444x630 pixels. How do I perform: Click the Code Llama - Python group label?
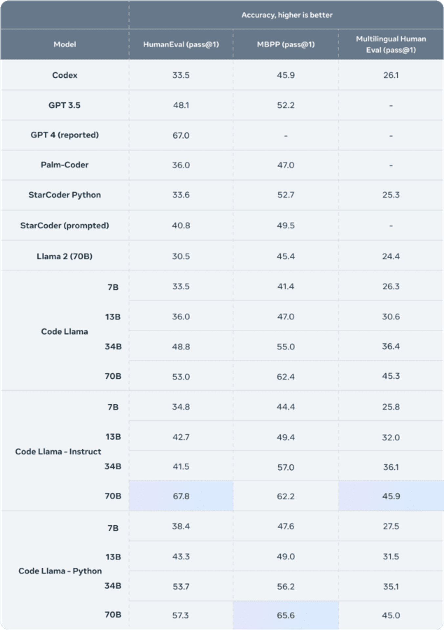point(60,571)
